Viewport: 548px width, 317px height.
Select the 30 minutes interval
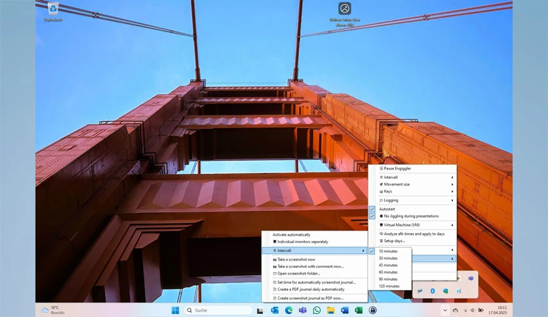389,258
